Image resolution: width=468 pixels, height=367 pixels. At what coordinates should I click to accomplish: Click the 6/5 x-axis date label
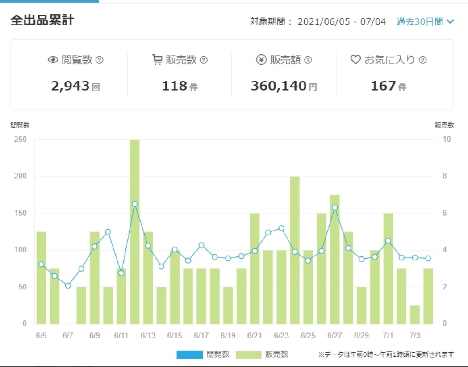click(41, 335)
